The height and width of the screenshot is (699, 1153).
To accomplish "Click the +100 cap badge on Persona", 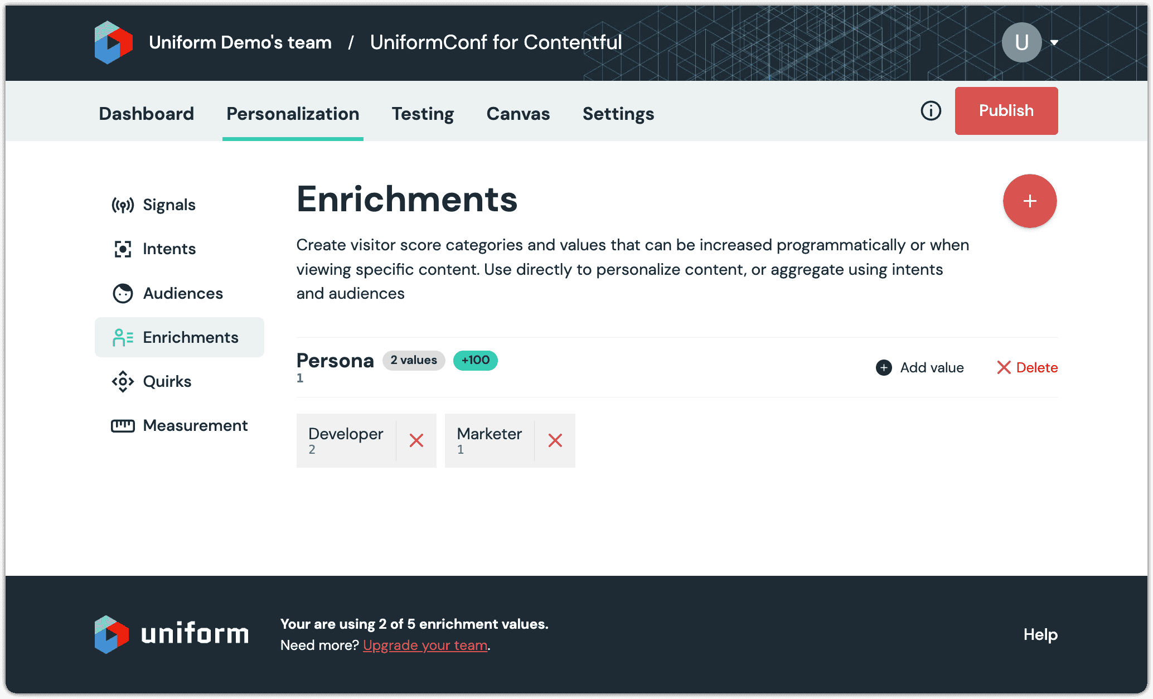I will [x=475, y=361].
